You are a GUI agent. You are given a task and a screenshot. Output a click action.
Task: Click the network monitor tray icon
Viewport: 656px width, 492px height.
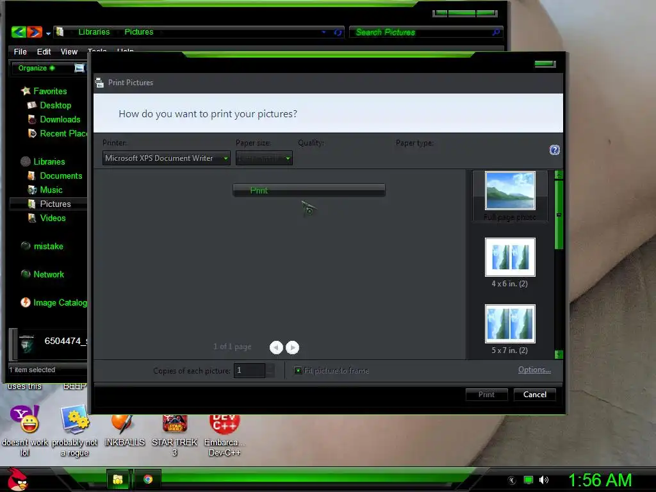point(529,480)
